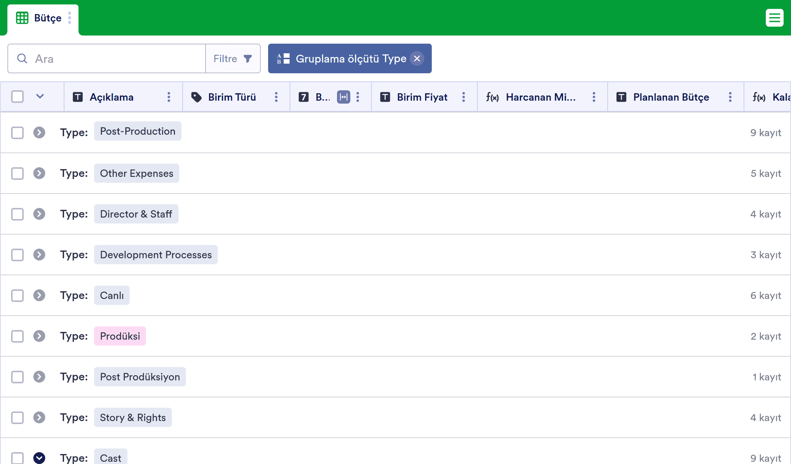
Task: Expand the Other Expenses group
Action: (39, 173)
